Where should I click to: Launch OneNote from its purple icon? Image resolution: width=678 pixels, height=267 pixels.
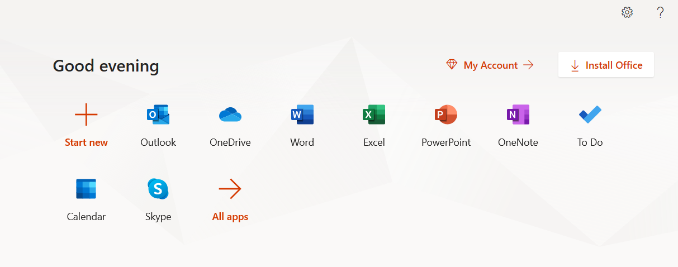click(x=518, y=115)
